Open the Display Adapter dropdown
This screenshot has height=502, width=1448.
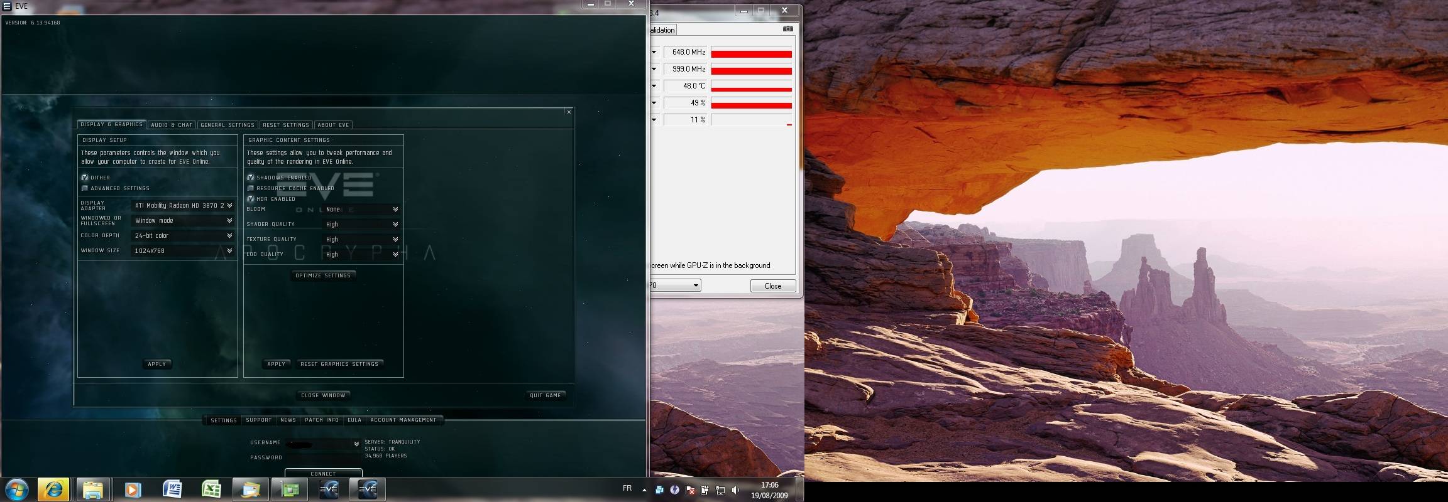[x=183, y=205]
